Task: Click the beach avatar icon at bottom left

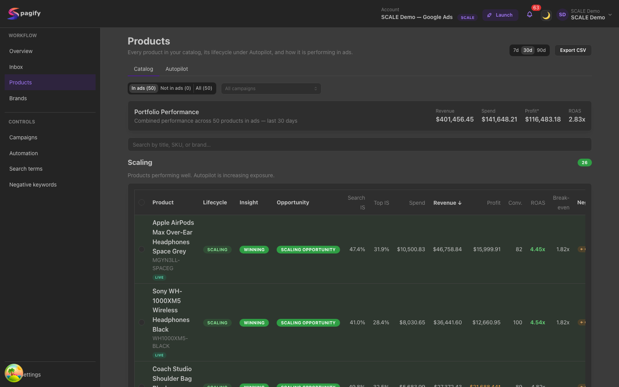Action: (14, 373)
